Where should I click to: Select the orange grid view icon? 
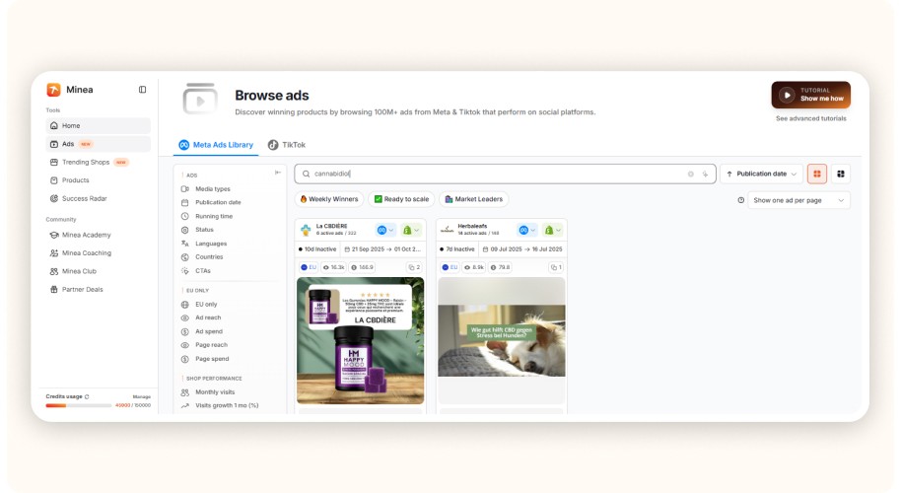[817, 174]
